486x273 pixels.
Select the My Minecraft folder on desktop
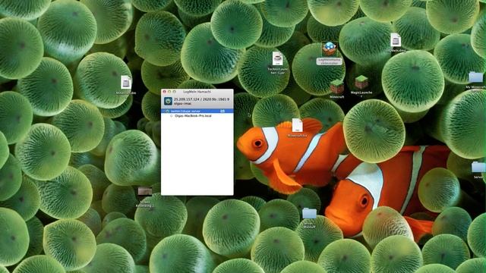click(475, 77)
